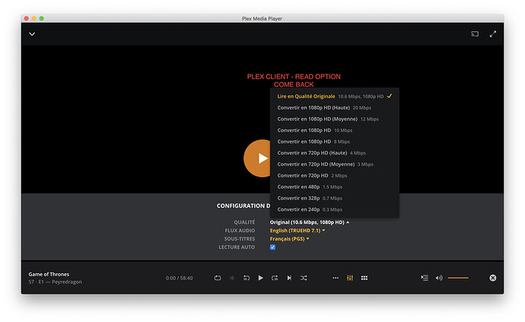Choose Convertir en 720p HD (Moyenne) 3 Mbps
The image size is (525, 322).
pyautogui.click(x=335, y=164)
